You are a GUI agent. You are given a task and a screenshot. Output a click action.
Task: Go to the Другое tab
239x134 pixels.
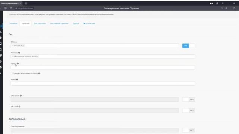click(76, 23)
